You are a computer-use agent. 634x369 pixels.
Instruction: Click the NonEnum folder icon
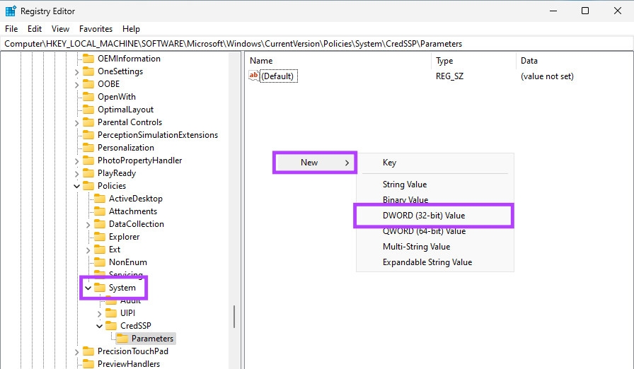100,262
